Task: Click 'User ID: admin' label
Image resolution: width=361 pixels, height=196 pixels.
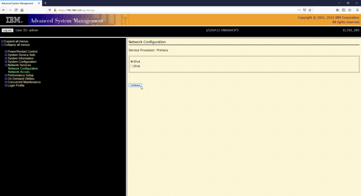Action: point(27,30)
